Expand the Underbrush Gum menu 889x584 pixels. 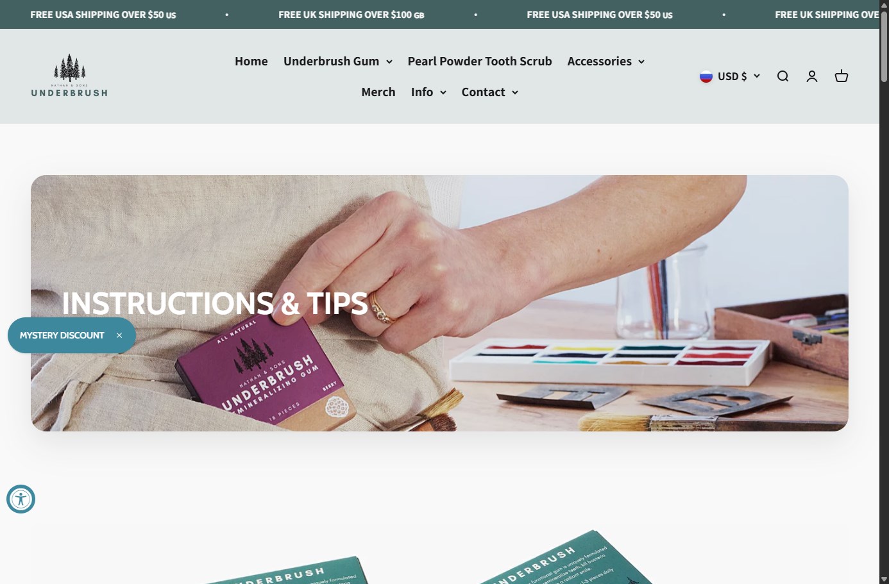coord(338,62)
